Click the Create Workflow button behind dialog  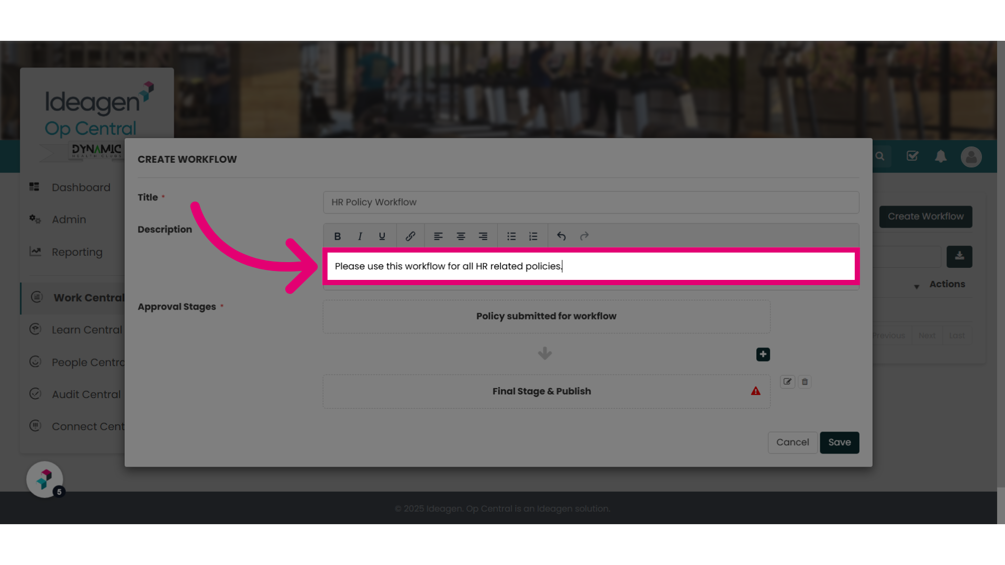(x=925, y=217)
